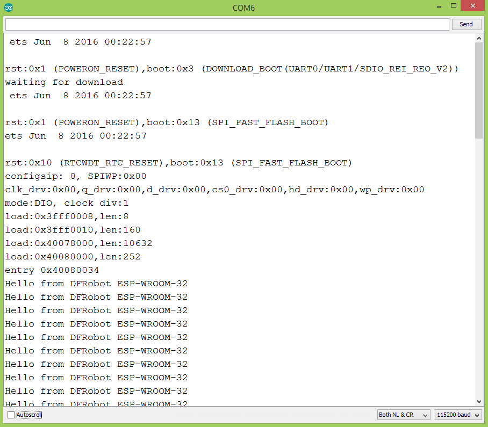Click inside the serial message input field
Screen dimensions: 488x427
[x=226, y=24]
